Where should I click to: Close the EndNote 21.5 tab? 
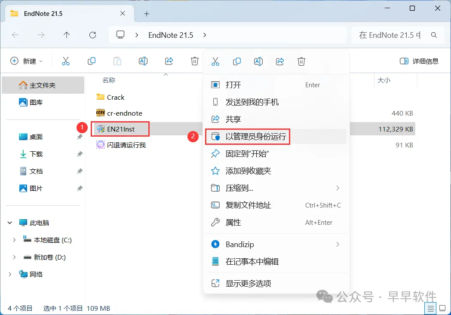tap(123, 13)
